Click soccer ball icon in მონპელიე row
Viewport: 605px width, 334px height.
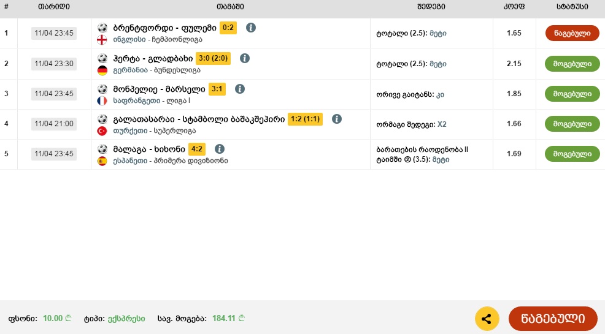pyautogui.click(x=102, y=89)
